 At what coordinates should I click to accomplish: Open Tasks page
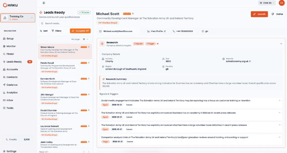click(x=10, y=108)
